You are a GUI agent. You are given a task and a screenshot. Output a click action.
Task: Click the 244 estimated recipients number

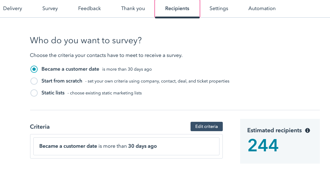pyautogui.click(x=263, y=145)
